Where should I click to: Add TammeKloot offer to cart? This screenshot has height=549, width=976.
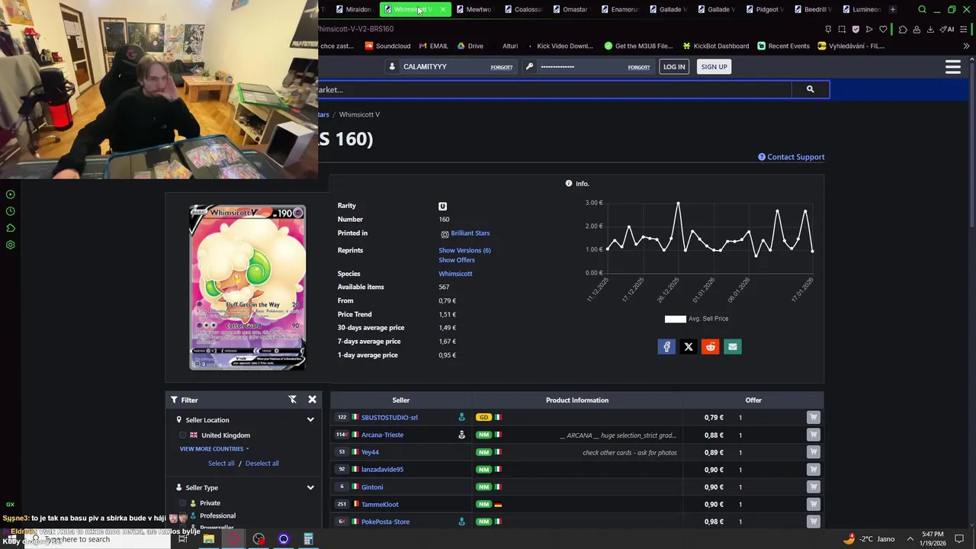coord(814,504)
